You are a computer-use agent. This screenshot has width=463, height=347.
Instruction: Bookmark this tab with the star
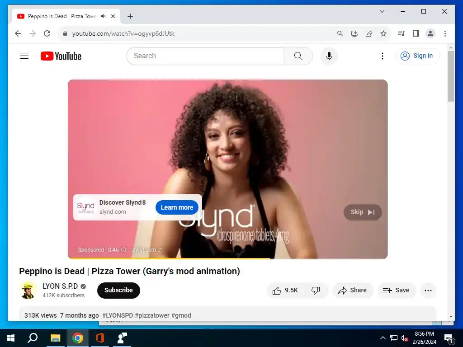pos(383,33)
